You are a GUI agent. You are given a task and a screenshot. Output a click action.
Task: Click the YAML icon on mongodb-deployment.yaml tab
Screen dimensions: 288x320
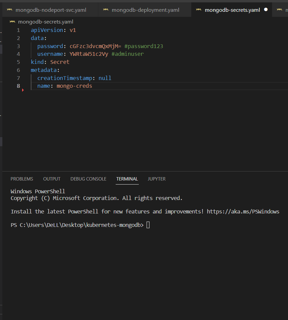(x=106, y=10)
